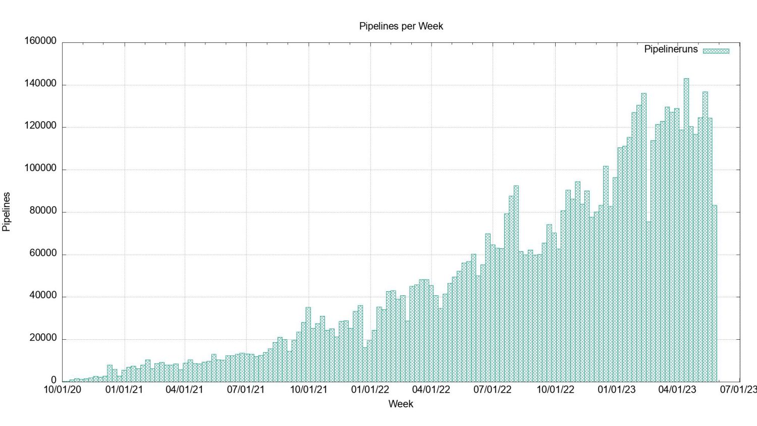This screenshot has width=757, height=426.
Task: Click the 07/01/21 x-axis date label
Action: tap(246, 390)
